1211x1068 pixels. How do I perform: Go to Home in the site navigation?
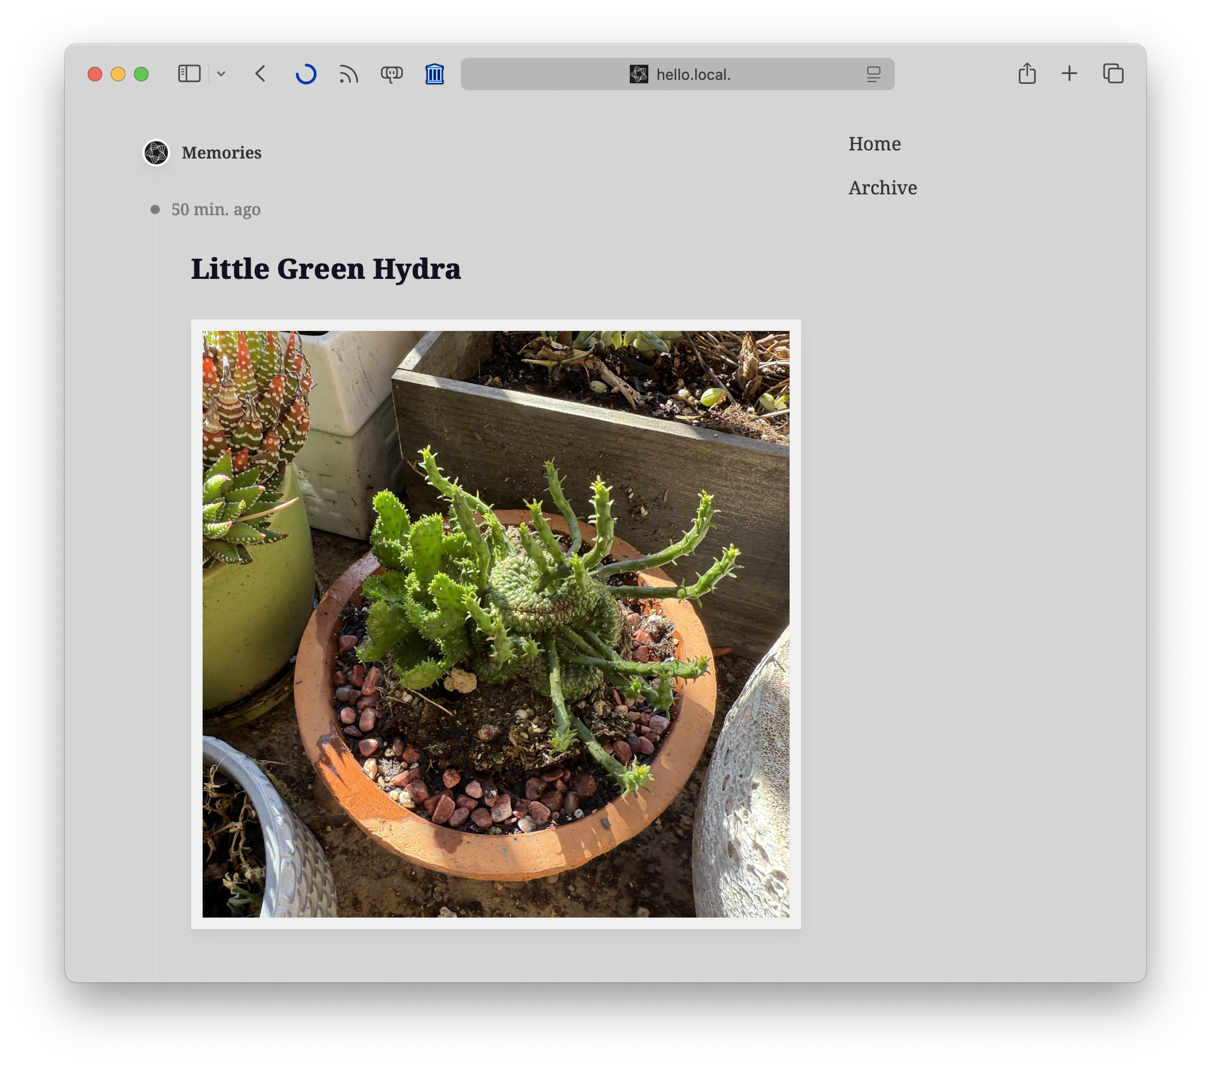coord(874,144)
